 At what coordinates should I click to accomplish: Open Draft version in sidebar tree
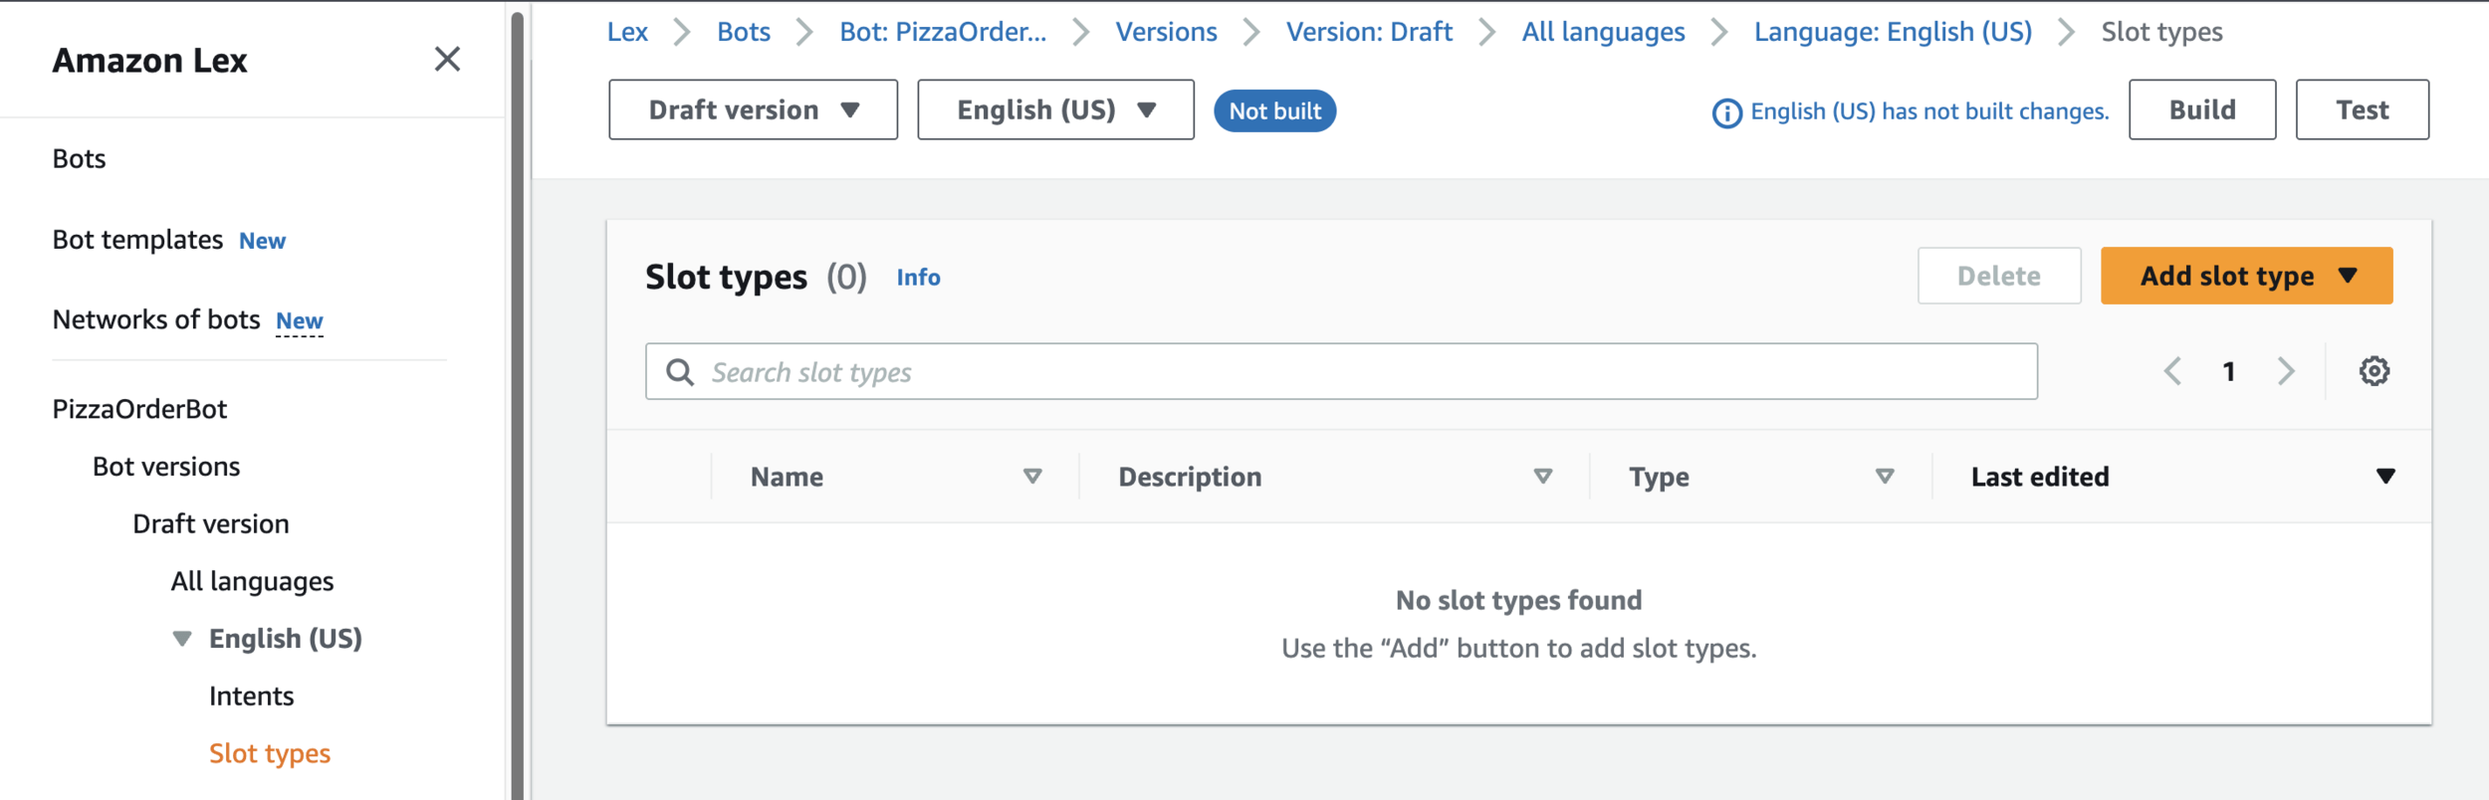(x=211, y=523)
